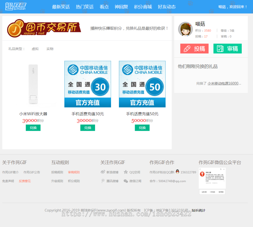253x227 pixels.
Task: Open the 小米移动电源16000 gift link
Action: (224, 83)
